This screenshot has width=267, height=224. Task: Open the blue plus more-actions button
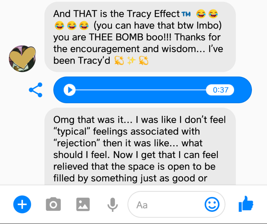[22, 204]
